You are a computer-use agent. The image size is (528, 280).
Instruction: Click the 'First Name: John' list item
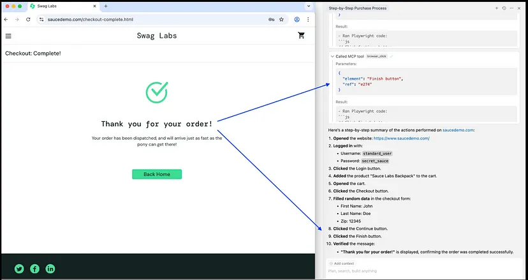[356, 206]
